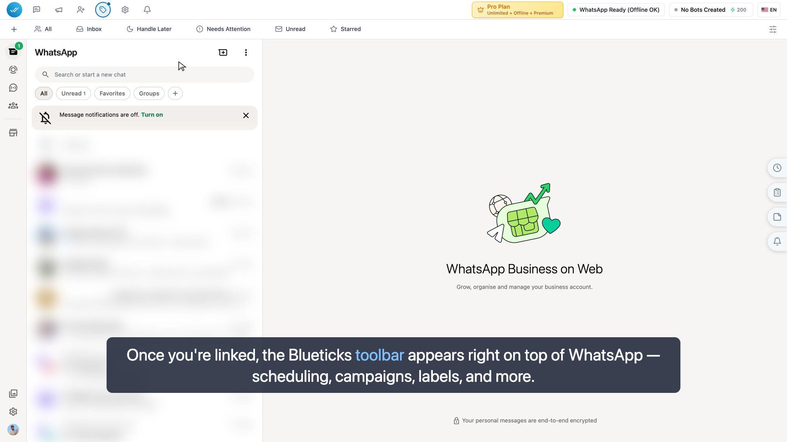The height and width of the screenshot is (442, 787).
Task: Open the reminders bell side panel icon
Action: tap(777, 241)
